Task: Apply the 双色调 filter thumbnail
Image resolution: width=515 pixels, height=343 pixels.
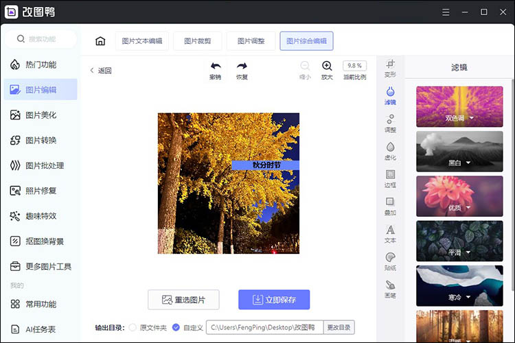Action: (x=459, y=106)
